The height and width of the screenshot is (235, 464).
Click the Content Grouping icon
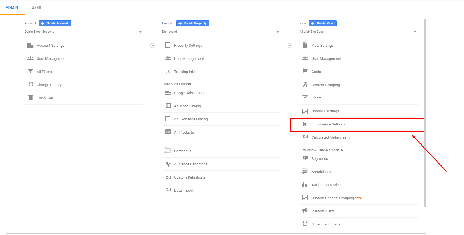(x=305, y=84)
